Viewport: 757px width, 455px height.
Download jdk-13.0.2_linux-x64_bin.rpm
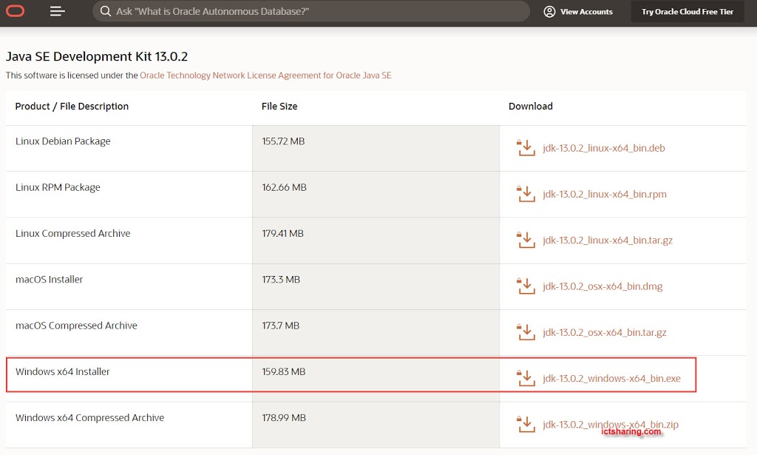point(605,194)
